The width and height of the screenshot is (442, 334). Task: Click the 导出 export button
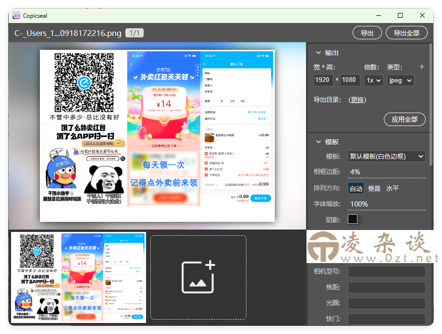point(367,33)
